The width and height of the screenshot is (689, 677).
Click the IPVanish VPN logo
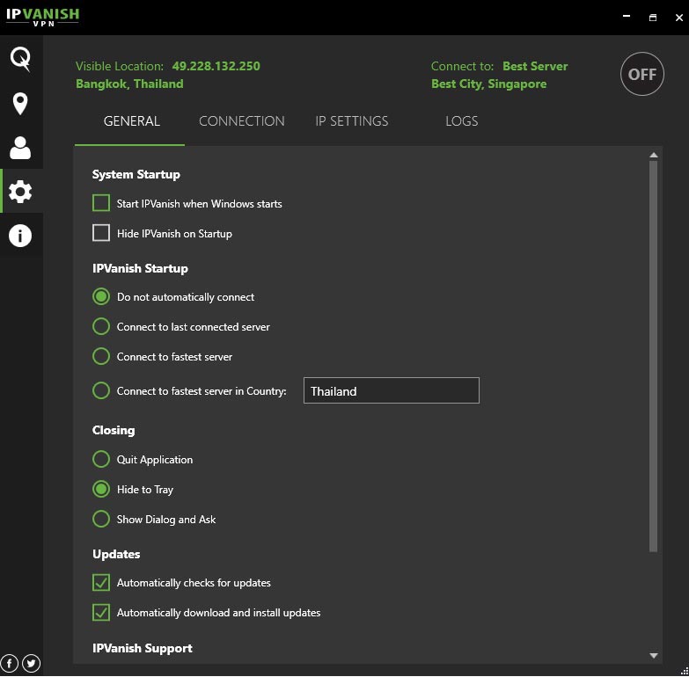click(42, 17)
